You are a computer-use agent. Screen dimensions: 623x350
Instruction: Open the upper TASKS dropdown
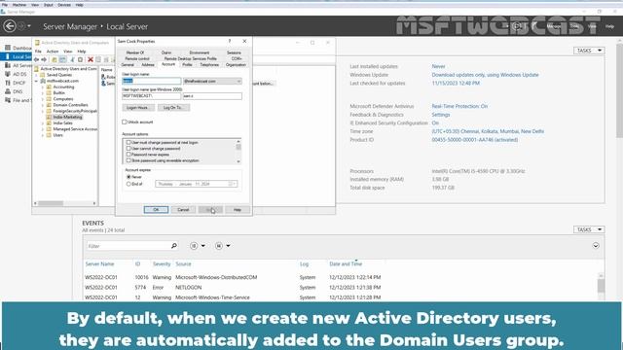coord(589,51)
